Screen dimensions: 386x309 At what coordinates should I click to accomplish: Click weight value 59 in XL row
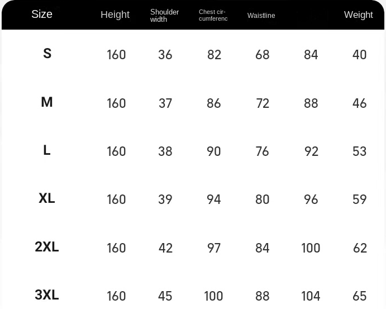point(360,199)
